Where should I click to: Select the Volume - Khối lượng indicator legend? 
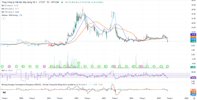[10, 15]
